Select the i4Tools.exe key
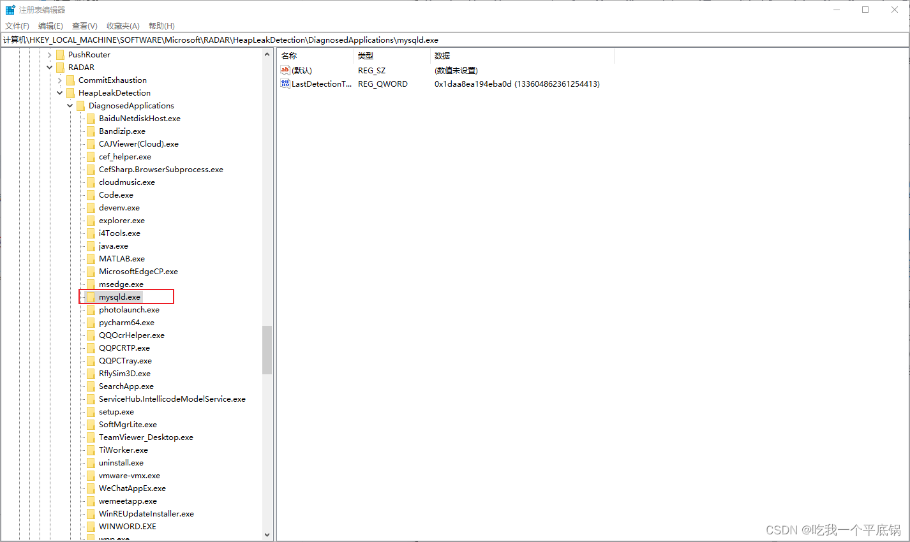The width and height of the screenshot is (910, 542). pos(119,233)
